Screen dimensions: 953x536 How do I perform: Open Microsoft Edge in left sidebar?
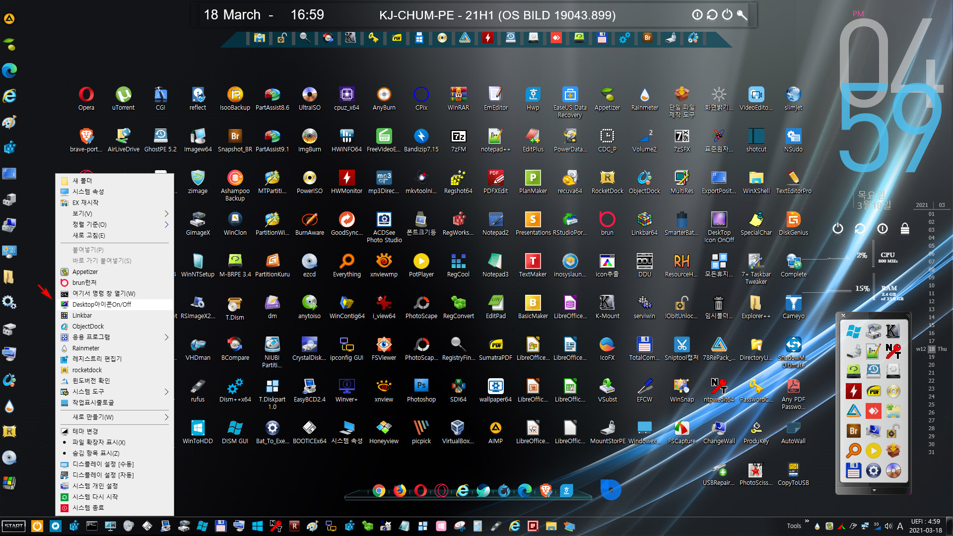tap(9, 70)
